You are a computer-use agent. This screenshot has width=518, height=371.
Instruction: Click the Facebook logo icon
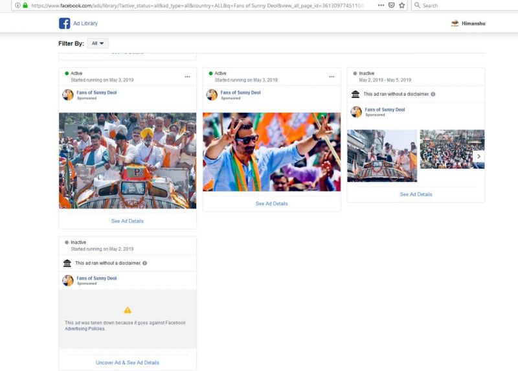click(x=65, y=23)
